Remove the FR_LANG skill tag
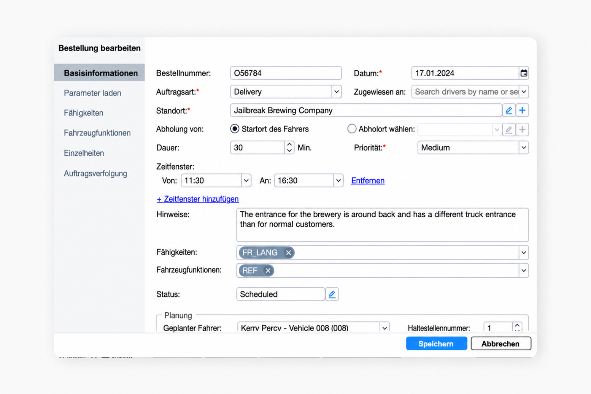The image size is (591, 394). [288, 253]
